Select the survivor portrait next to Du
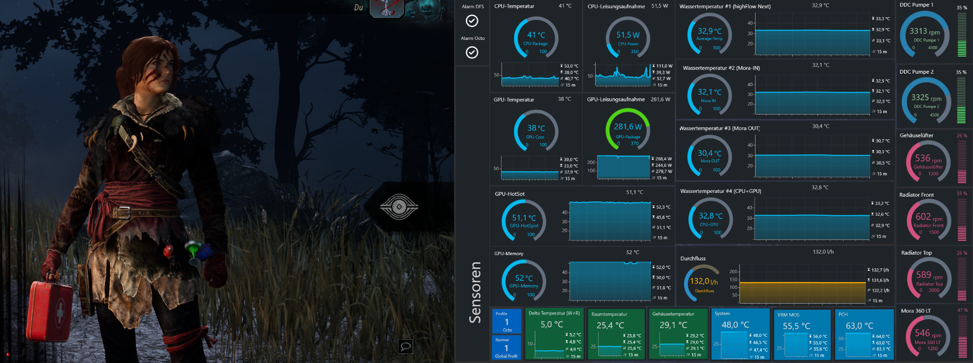The height and width of the screenshot is (363, 973). (x=387, y=8)
